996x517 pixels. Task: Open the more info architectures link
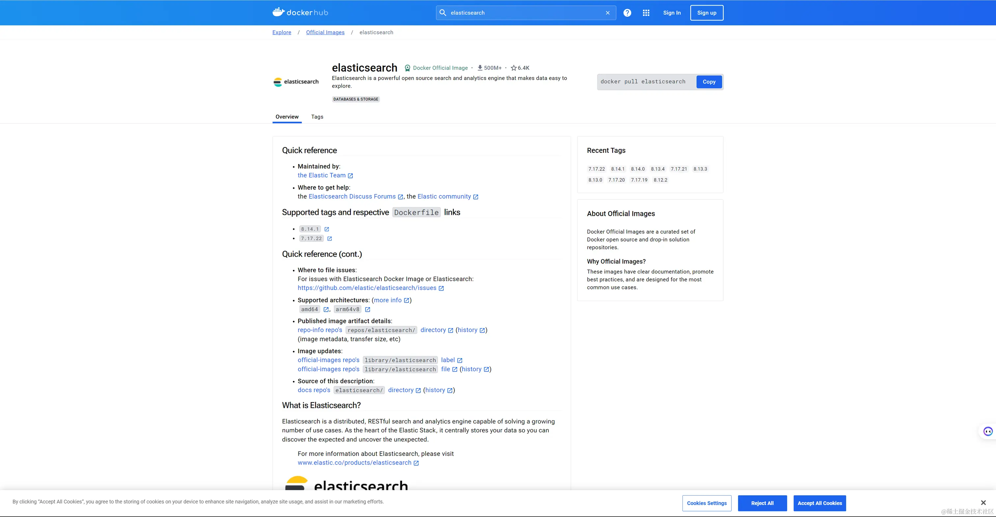(387, 301)
